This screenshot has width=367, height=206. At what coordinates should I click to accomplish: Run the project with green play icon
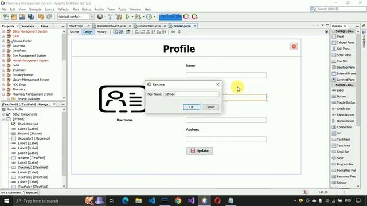pyautogui.click(x=127, y=17)
